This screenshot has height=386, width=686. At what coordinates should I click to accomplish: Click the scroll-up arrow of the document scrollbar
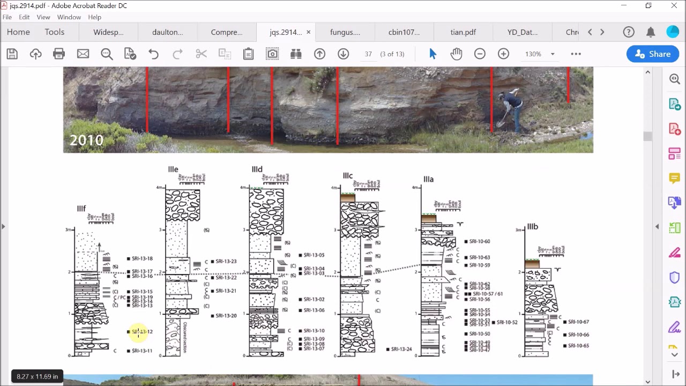coord(647,72)
